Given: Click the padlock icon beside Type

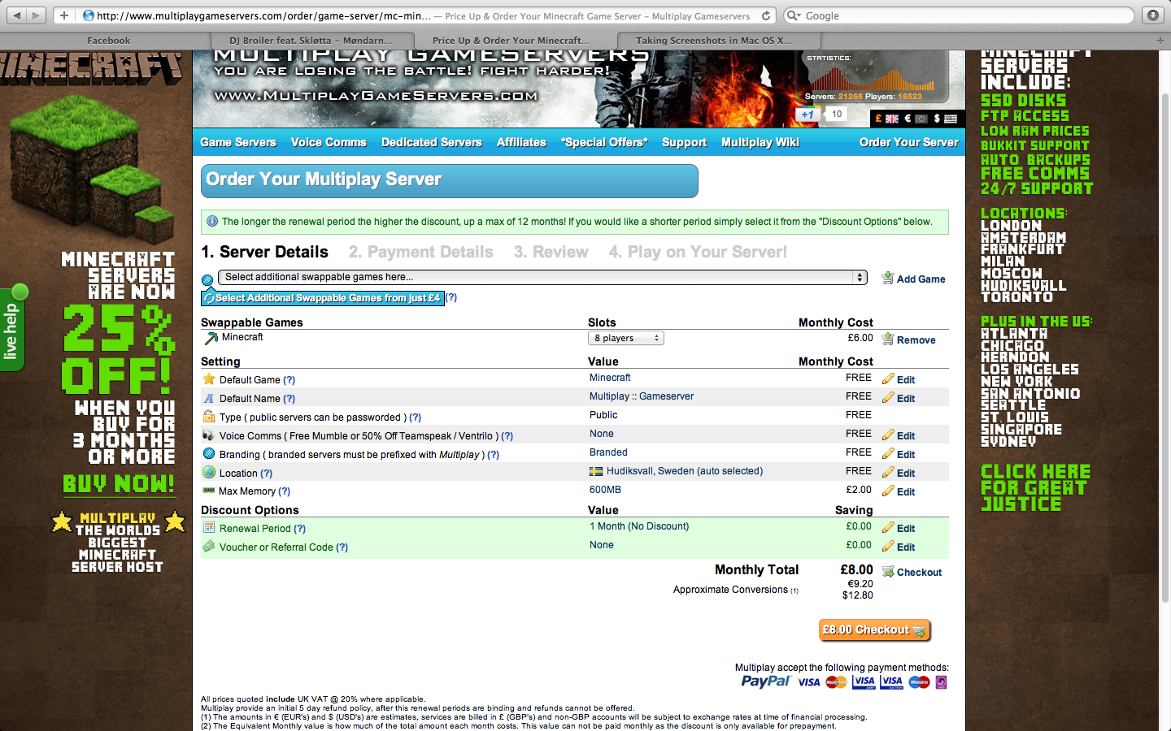Looking at the screenshot, I should tap(209, 417).
